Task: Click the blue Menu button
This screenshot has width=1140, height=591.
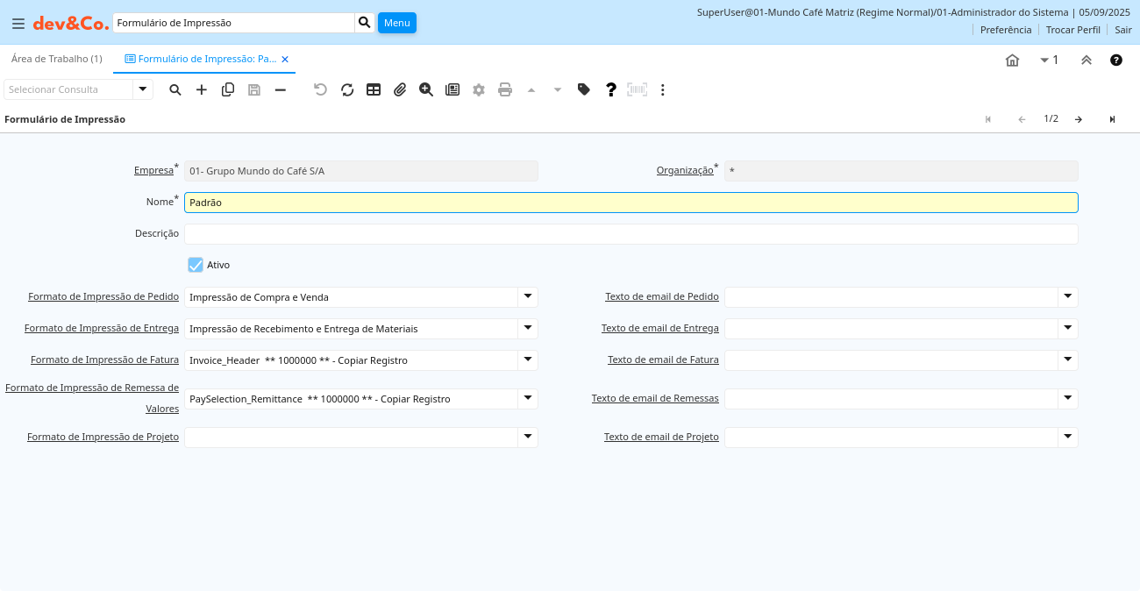Action: pos(396,23)
